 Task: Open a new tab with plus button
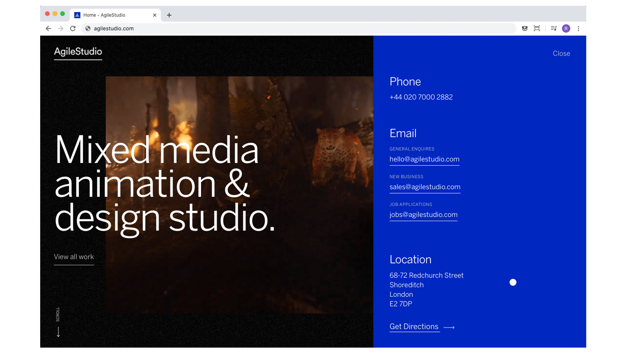tap(169, 15)
